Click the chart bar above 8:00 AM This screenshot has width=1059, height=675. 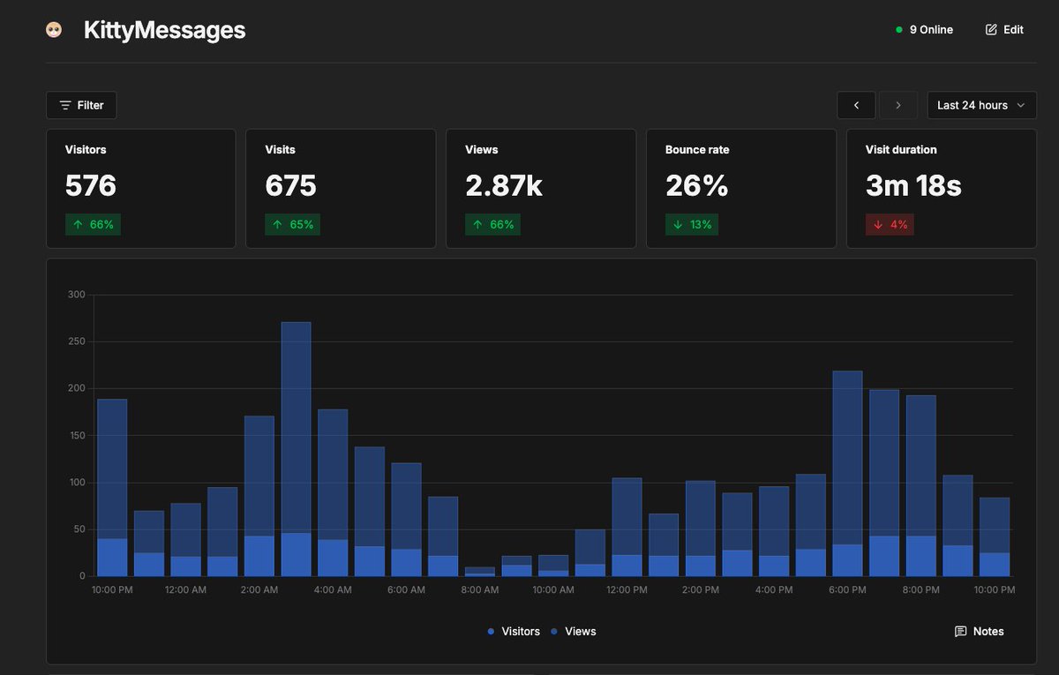click(x=480, y=572)
